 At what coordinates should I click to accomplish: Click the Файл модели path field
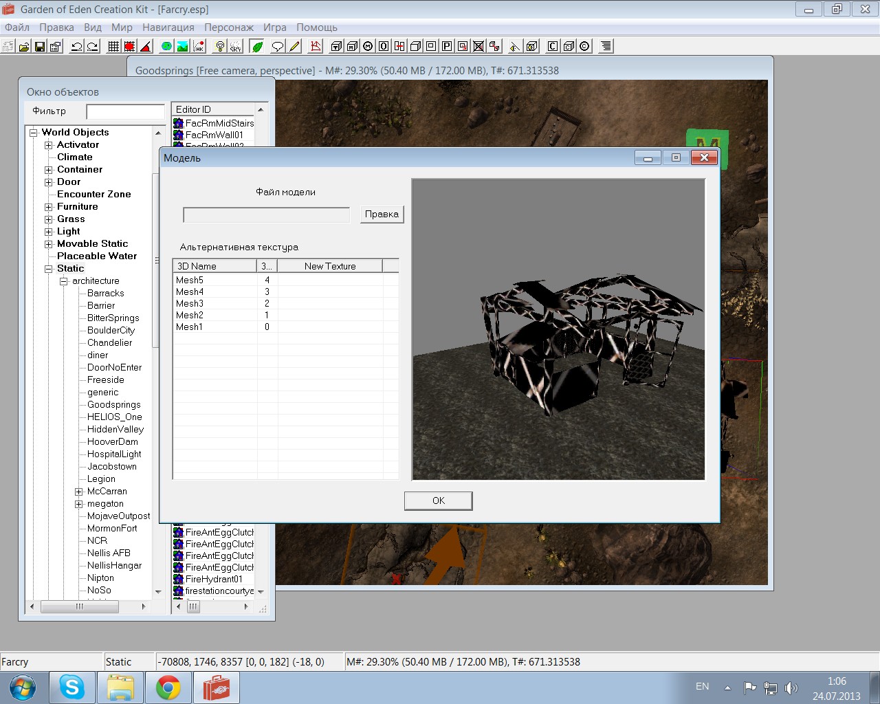[x=267, y=215]
